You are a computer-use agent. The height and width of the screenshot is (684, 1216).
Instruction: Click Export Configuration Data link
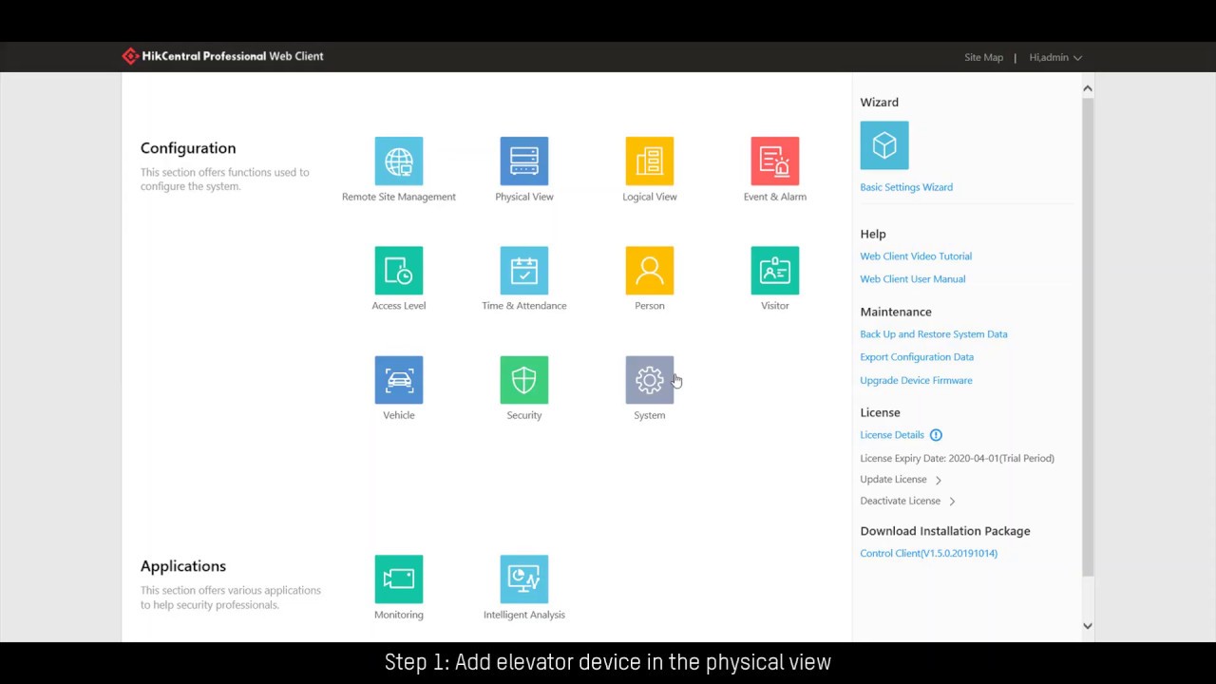click(x=917, y=357)
